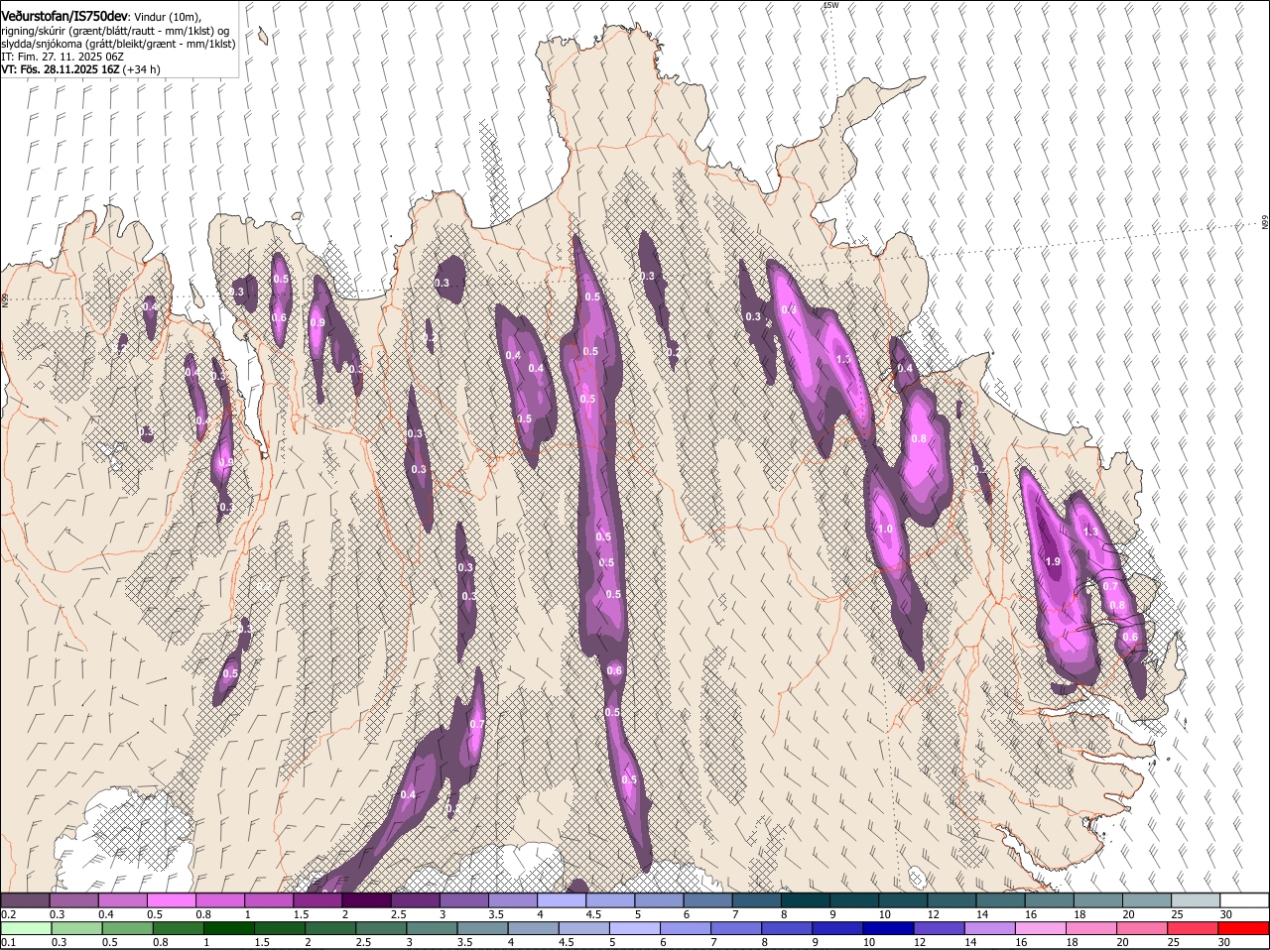Pick the lower-row swatch labeled 2.5
Image resolution: width=1270 pixels, height=950 pixels.
[380, 928]
